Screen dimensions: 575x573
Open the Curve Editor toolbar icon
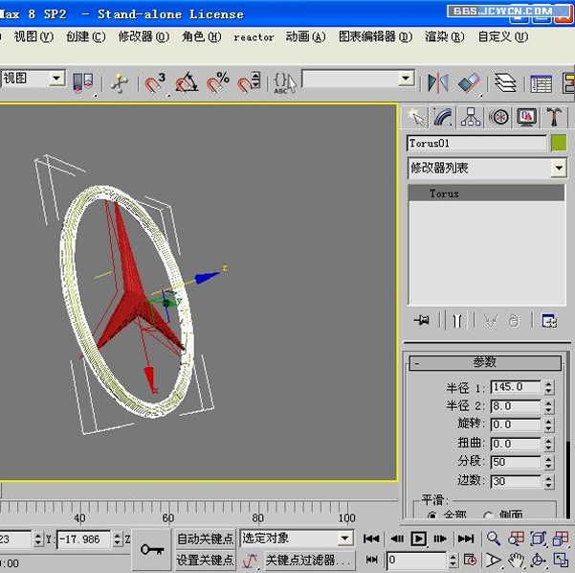[x=542, y=83]
